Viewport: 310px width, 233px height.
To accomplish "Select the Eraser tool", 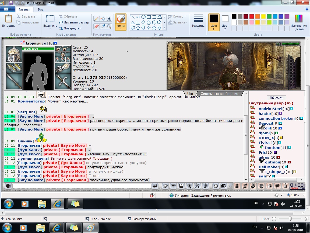I will coord(96,26).
